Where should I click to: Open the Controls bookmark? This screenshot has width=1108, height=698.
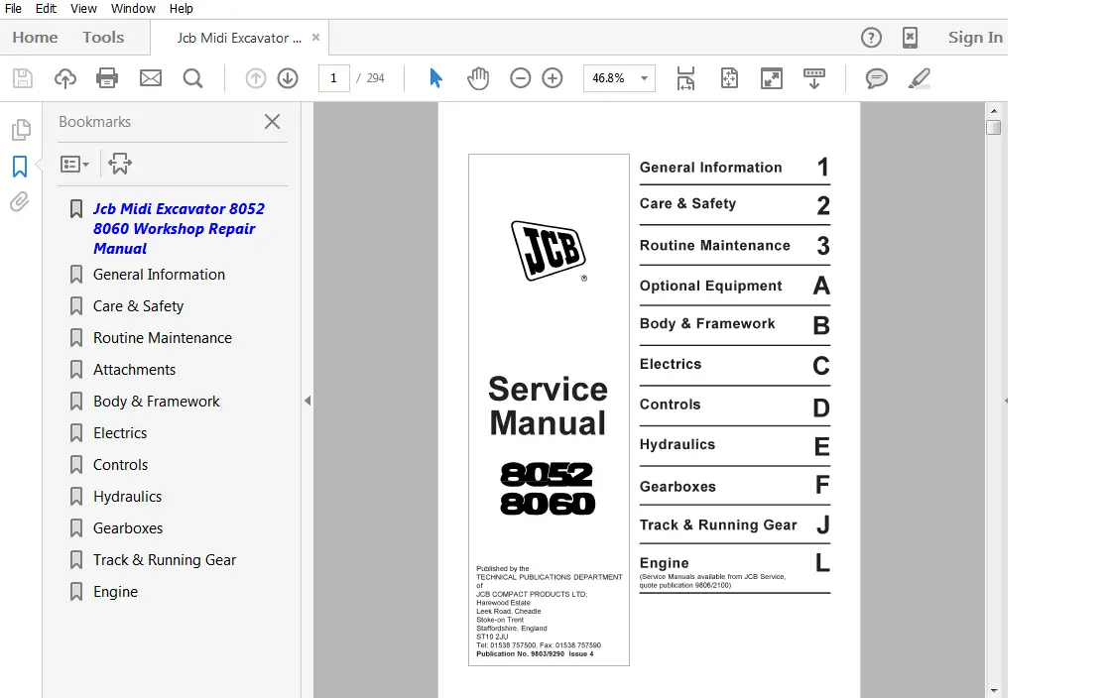point(120,465)
